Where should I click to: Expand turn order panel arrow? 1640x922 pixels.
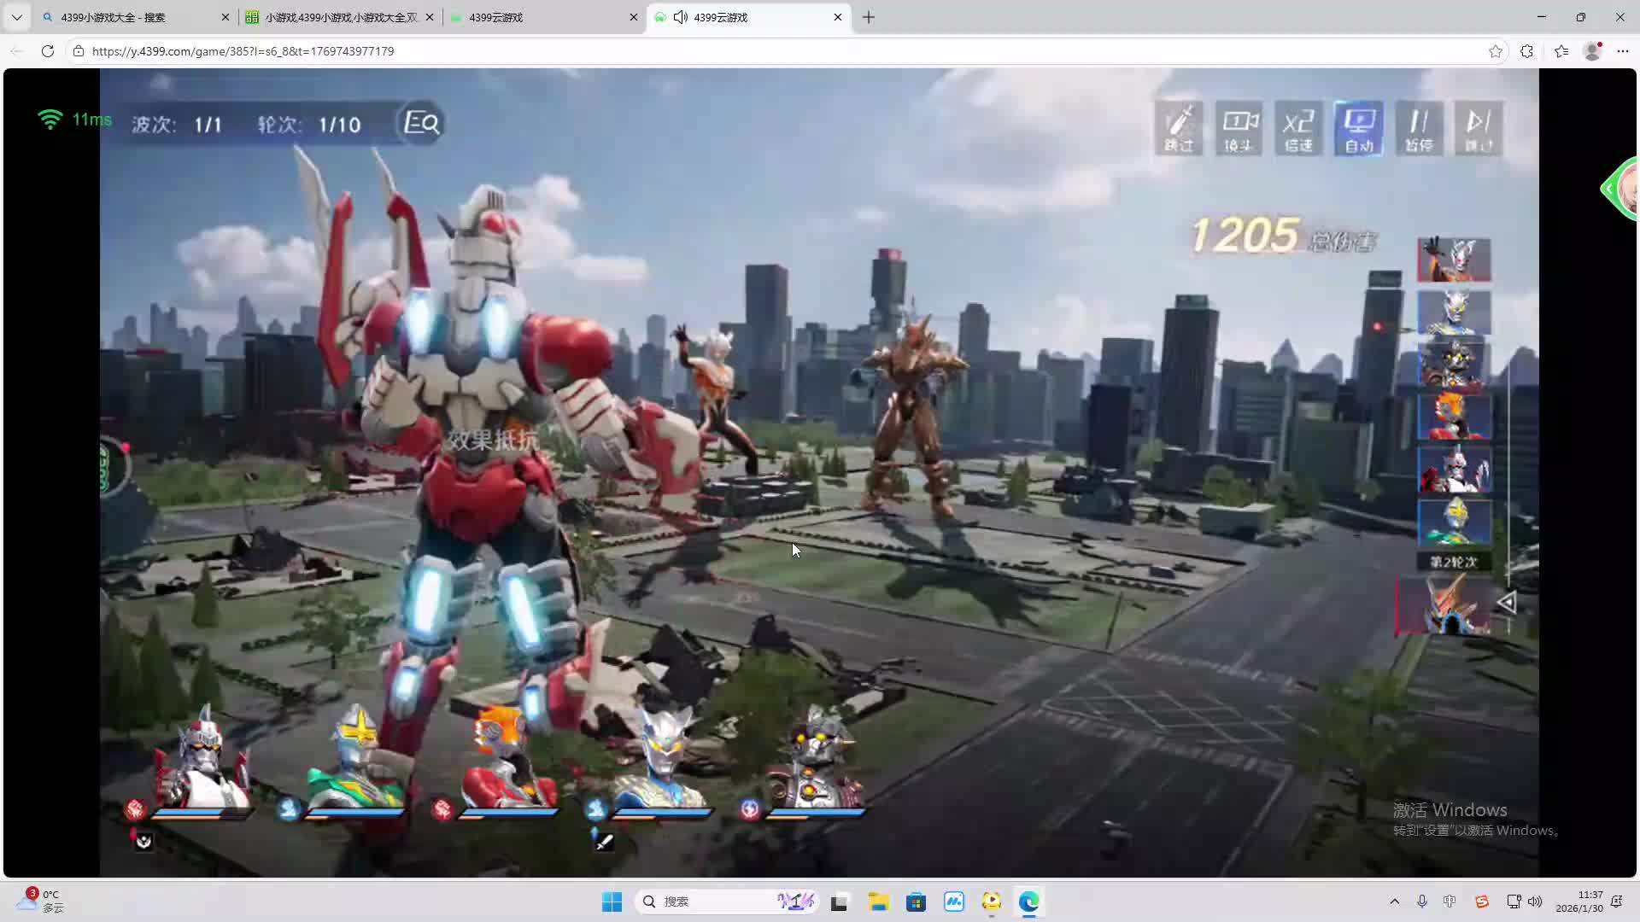[x=1507, y=603]
